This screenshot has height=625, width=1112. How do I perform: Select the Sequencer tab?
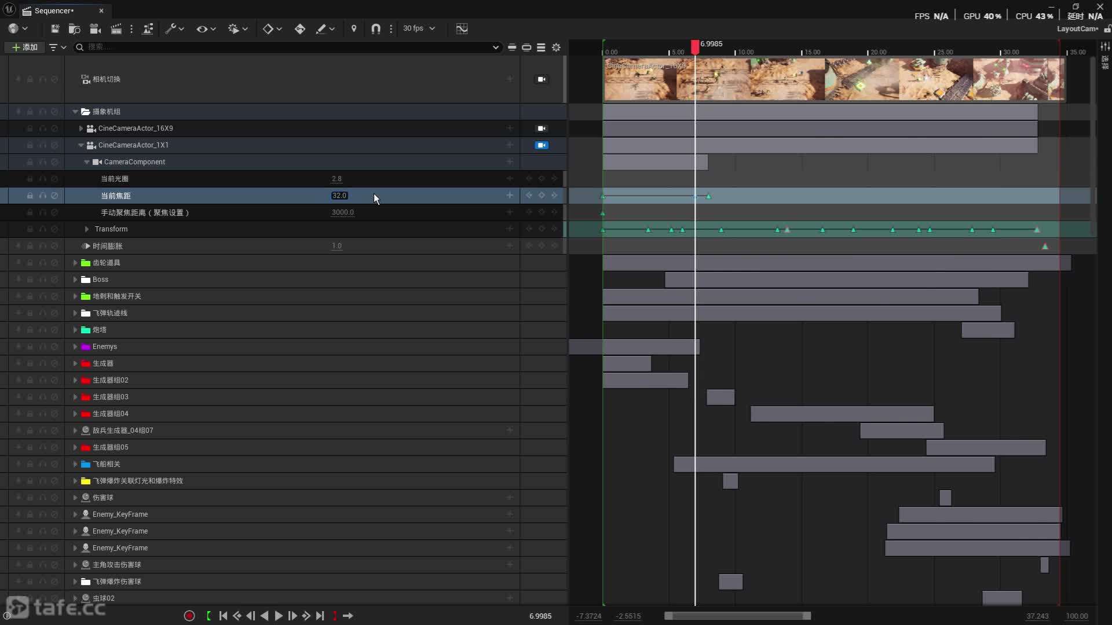coord(54,10)
